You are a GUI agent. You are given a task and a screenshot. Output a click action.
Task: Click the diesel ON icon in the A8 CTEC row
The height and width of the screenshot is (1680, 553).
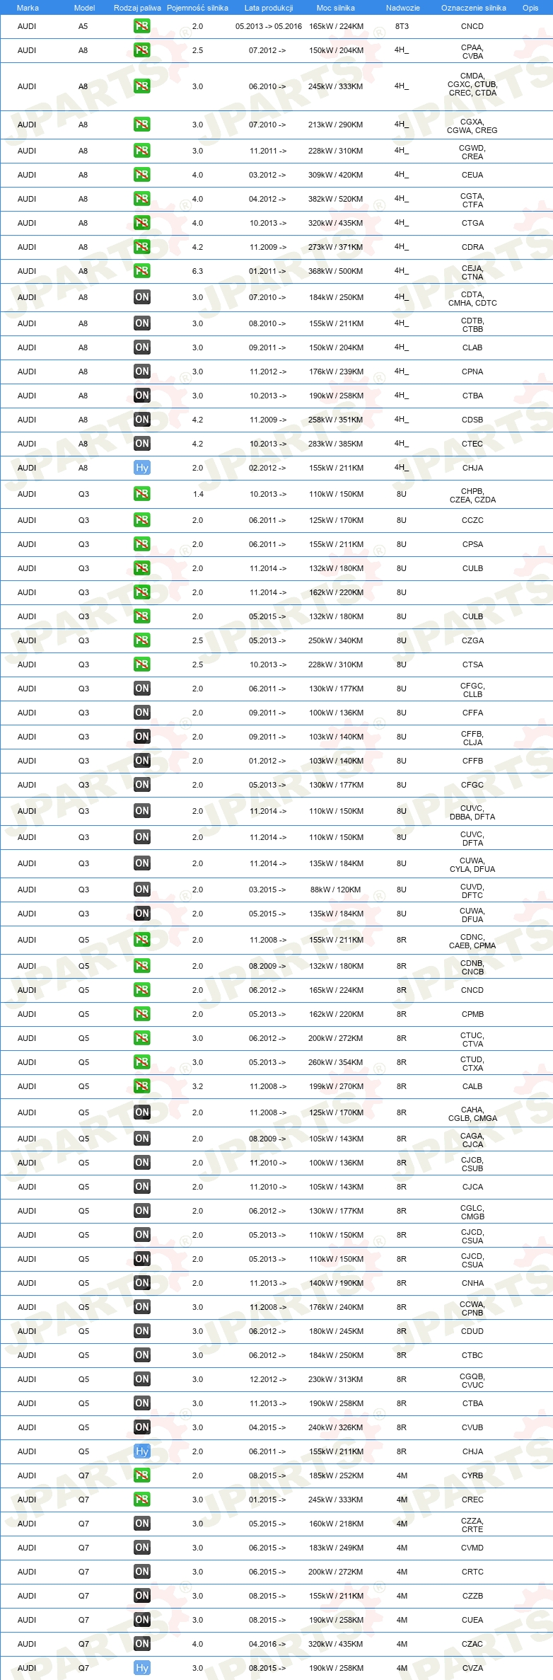point(141,444)
